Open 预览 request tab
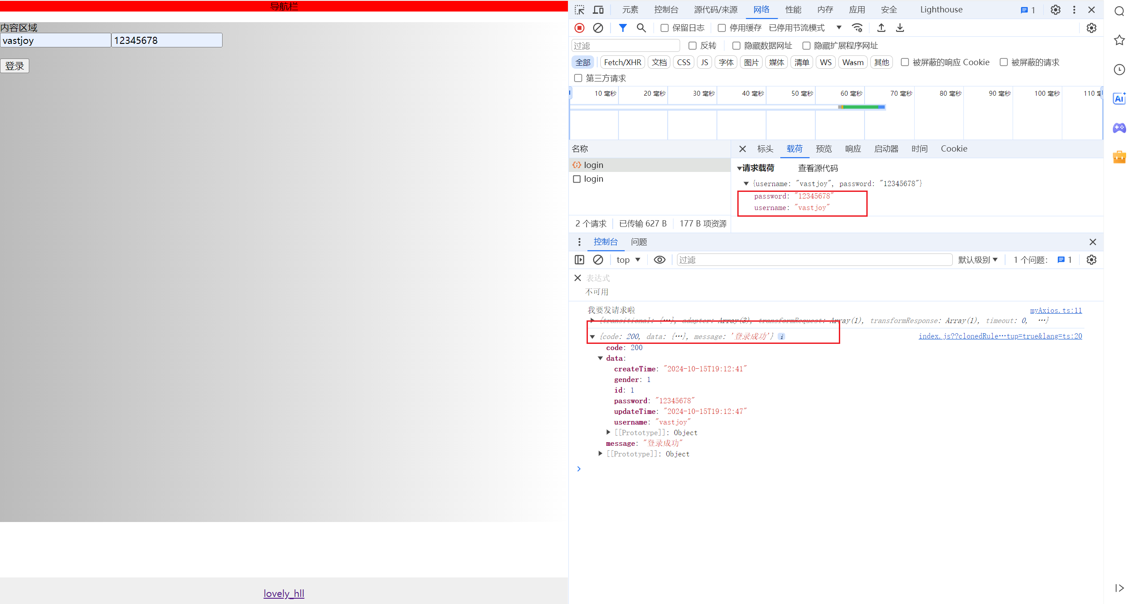The image size is (1135, 604). [824, 149]
